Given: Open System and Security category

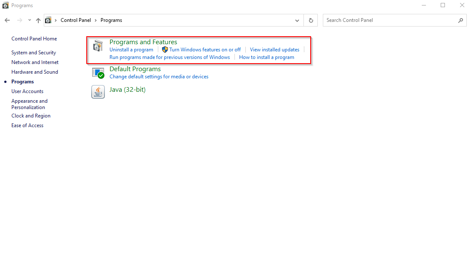Looking at the screenshot, I should pyautogui.click(x=34, y=53).
